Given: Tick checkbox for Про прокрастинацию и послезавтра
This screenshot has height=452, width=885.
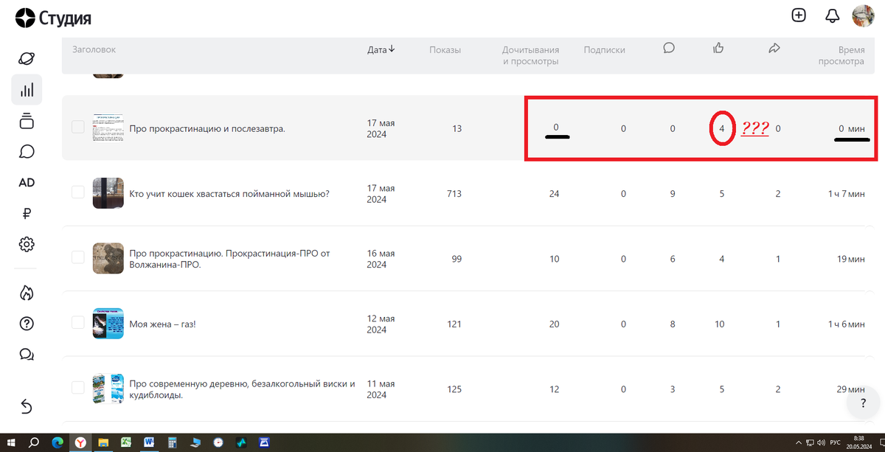Looking at the screenshot, I should (x=77, y=128).
